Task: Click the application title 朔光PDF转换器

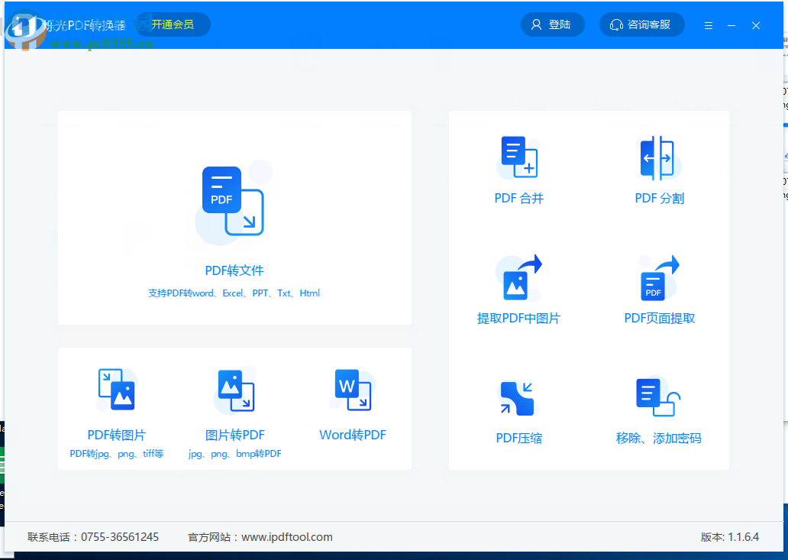Action: pyautogui.click(x=86, y=23)
